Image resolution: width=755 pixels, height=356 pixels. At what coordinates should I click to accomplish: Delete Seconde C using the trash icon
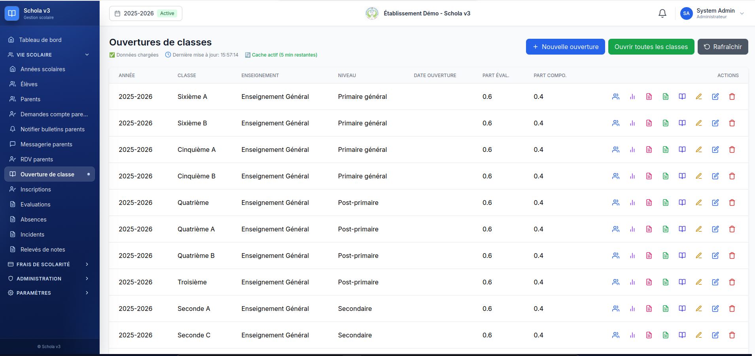732,335
